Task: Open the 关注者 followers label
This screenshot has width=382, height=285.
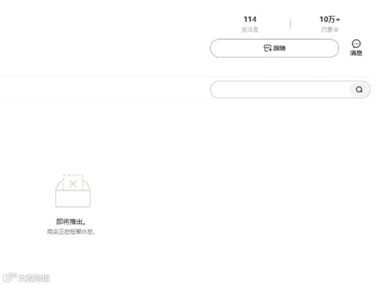Action: (250, 30)
